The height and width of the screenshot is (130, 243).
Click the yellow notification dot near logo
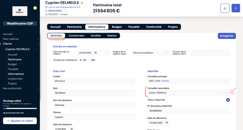click(35, 8)
